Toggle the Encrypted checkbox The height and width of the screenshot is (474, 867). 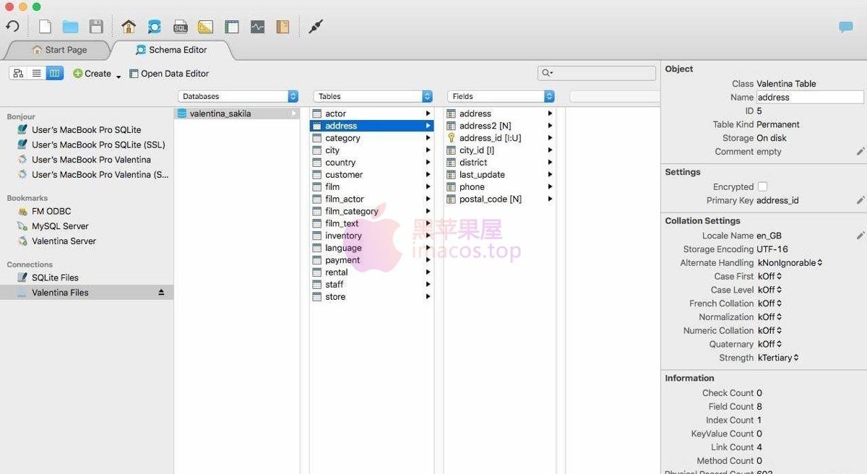point(762,186)
